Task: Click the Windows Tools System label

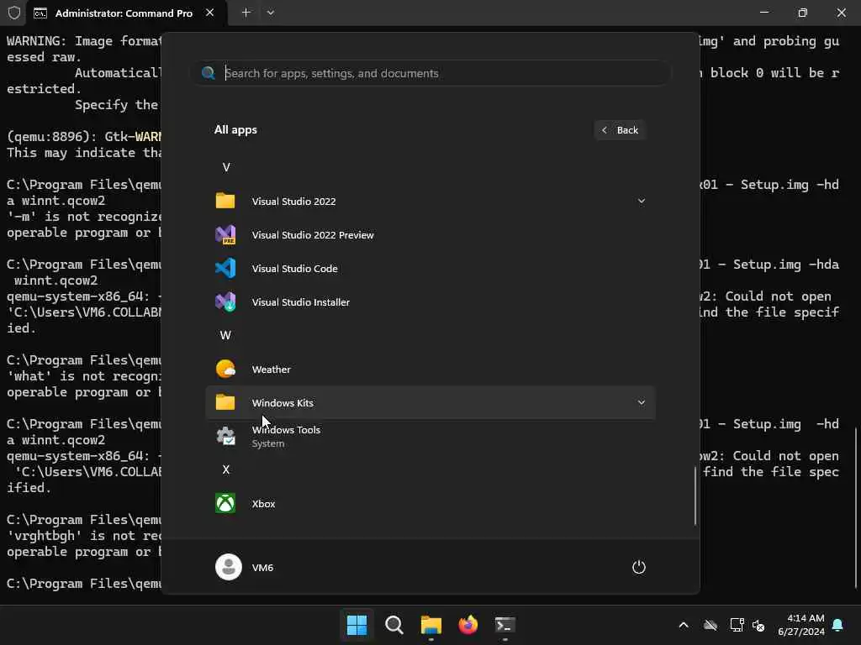Action: coord(286,436)
